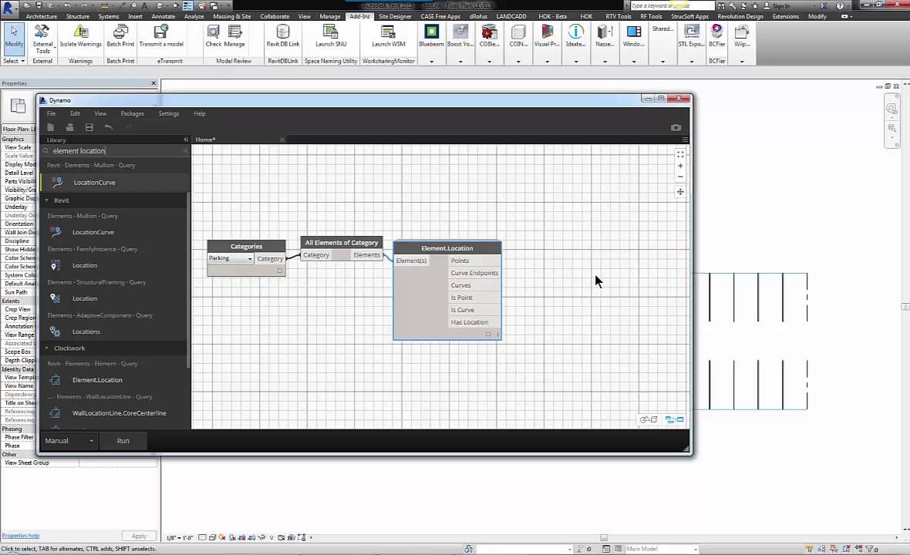
Task: Click Dynamo save file icon
Action: [89, 127]
